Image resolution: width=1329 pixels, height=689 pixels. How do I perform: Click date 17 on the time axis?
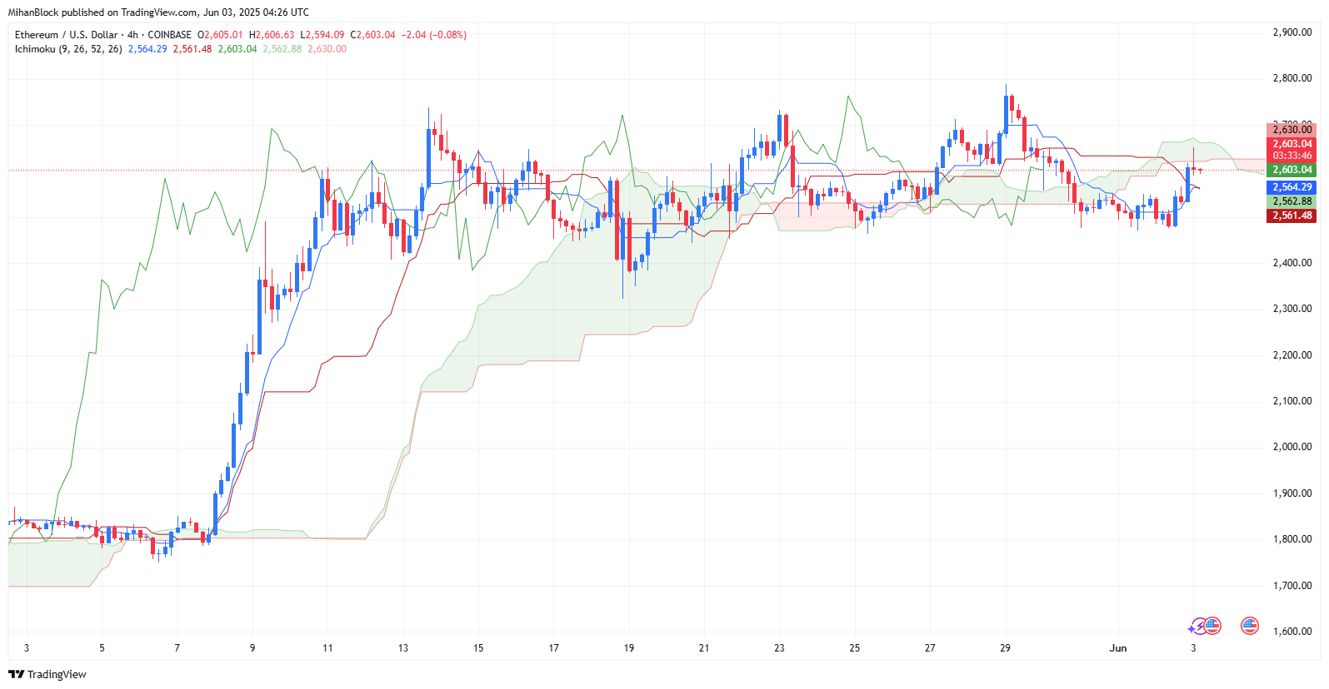553,648
